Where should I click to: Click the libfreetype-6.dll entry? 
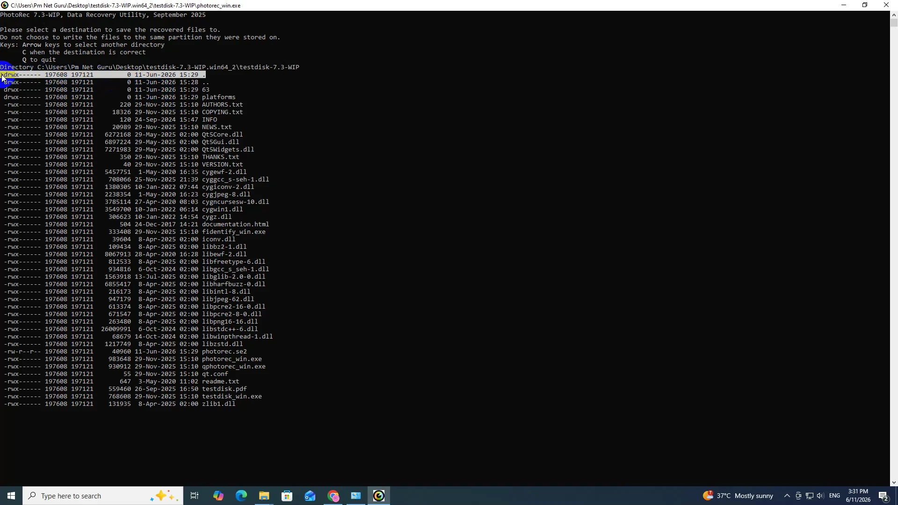(x=135, y=262)
